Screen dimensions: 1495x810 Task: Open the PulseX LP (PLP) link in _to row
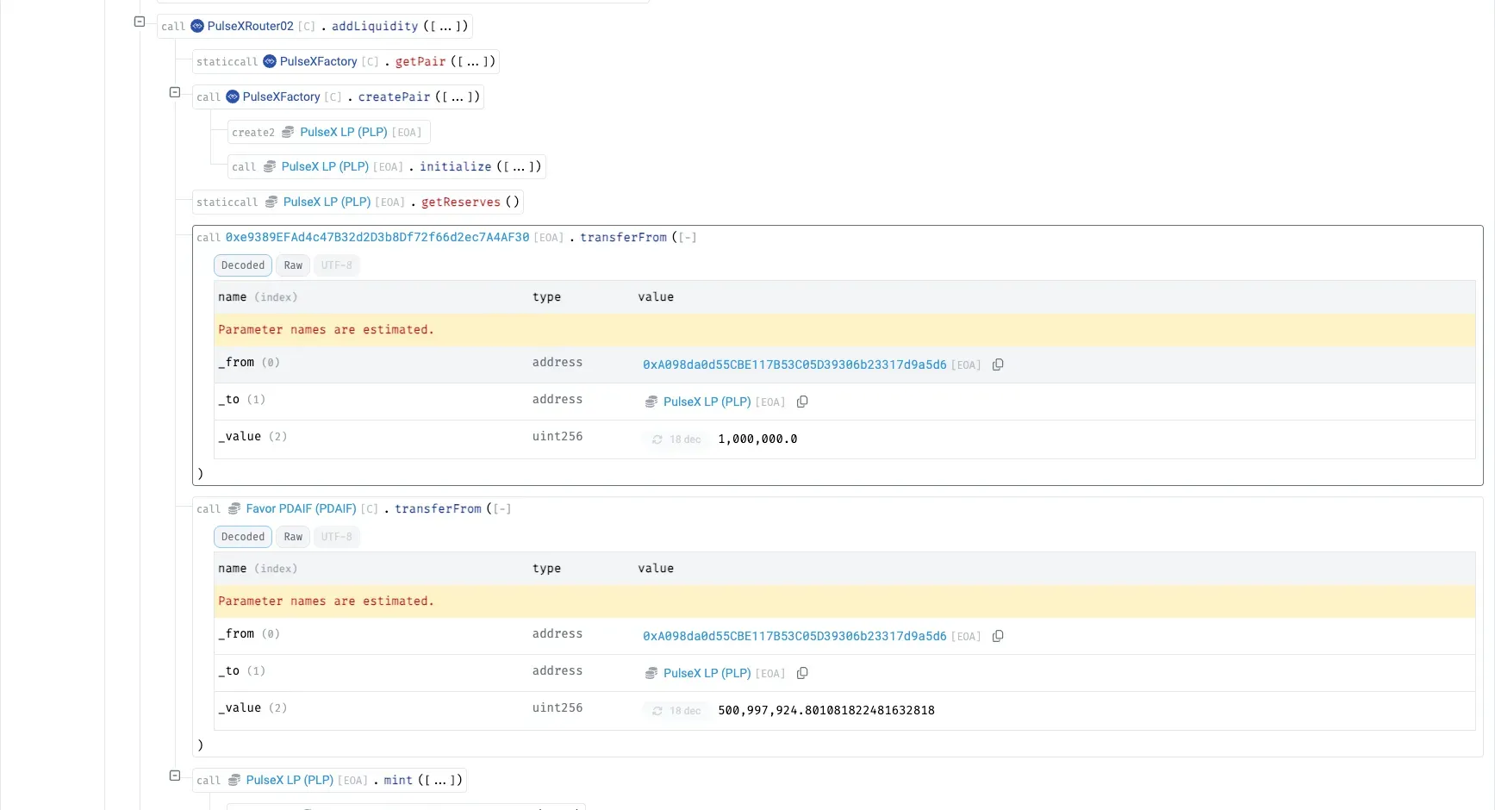pos(707,402)
